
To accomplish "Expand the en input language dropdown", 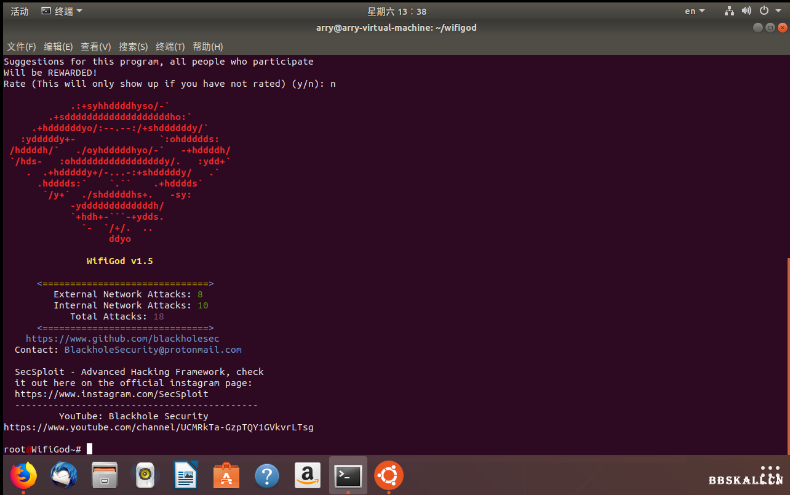I will [695, 11].
